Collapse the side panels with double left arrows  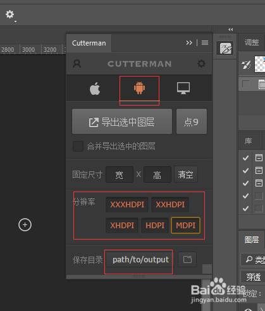pyautogui.click(x=231, y=30)
